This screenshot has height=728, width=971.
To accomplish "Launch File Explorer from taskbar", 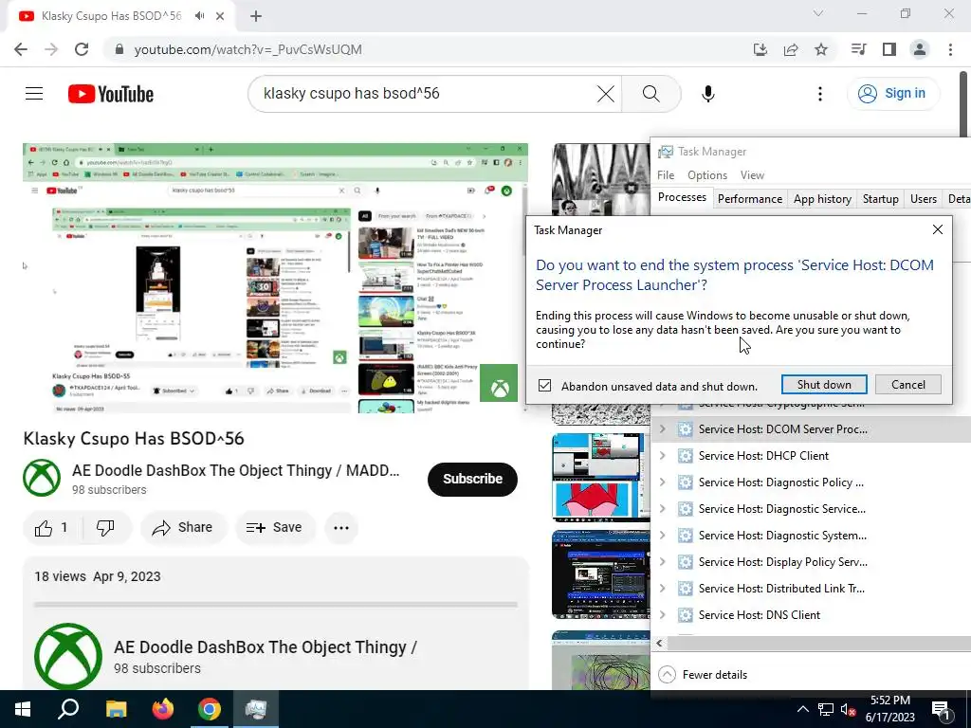I will point(116,709).
